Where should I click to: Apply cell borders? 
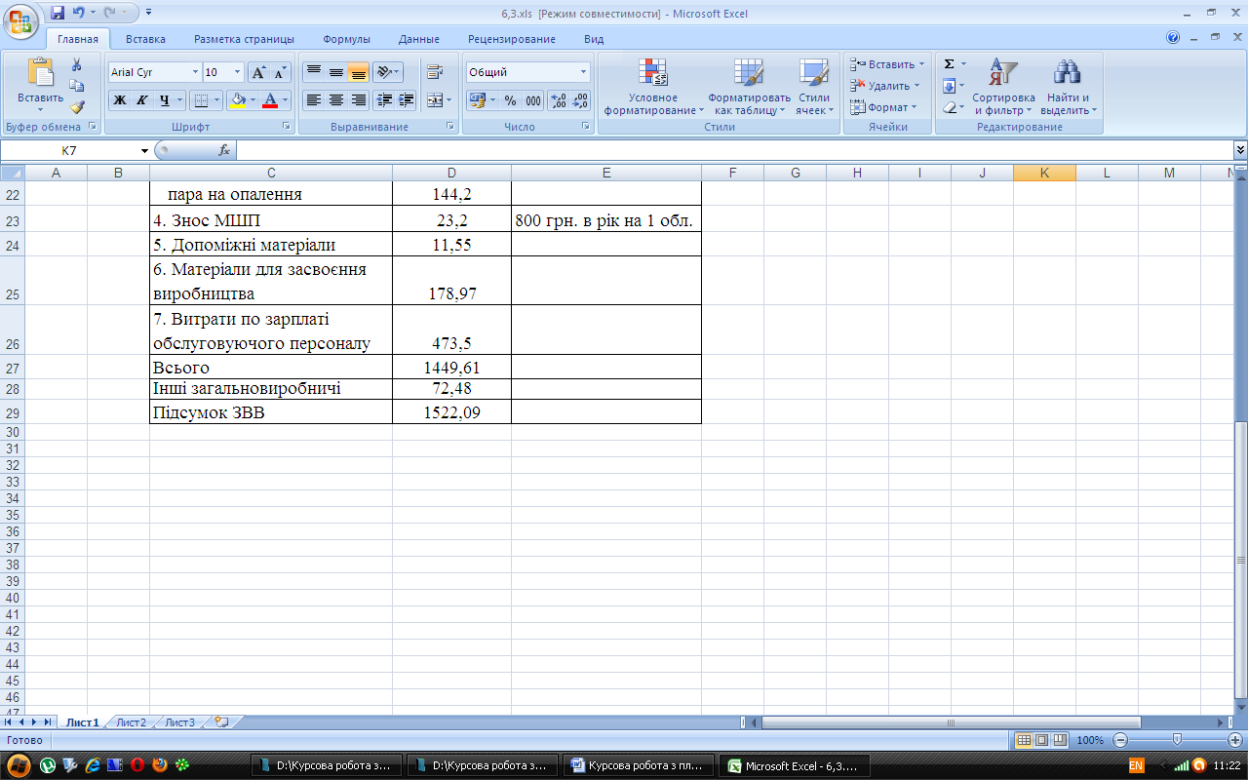200,99
